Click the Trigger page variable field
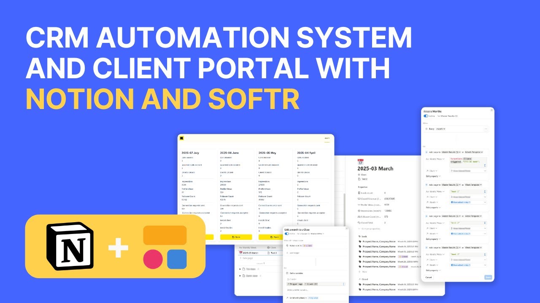Viewport: 540px width, 303px height. (316, 284)
